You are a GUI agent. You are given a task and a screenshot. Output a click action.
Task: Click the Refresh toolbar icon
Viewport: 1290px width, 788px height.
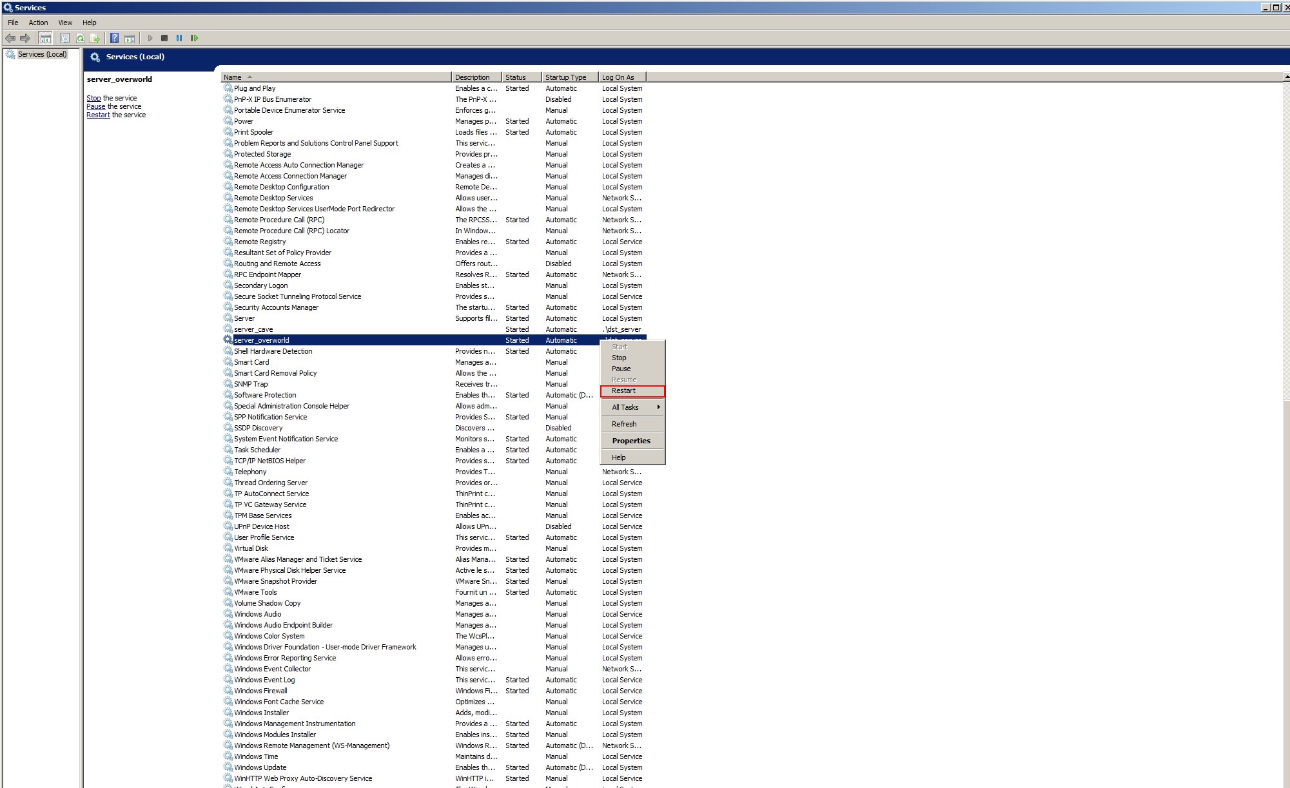[80, 38]
